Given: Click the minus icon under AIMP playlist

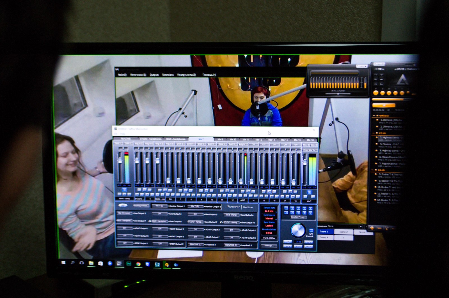Looking at the screenshot, I should pyautogui.click(x=379, y=228).
